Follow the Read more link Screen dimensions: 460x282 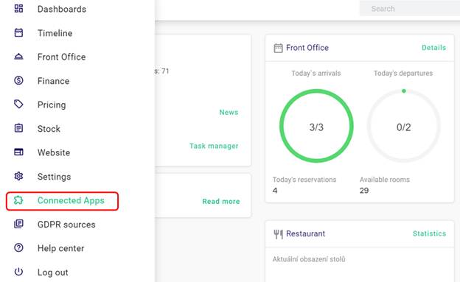click(x=221, y=202)
